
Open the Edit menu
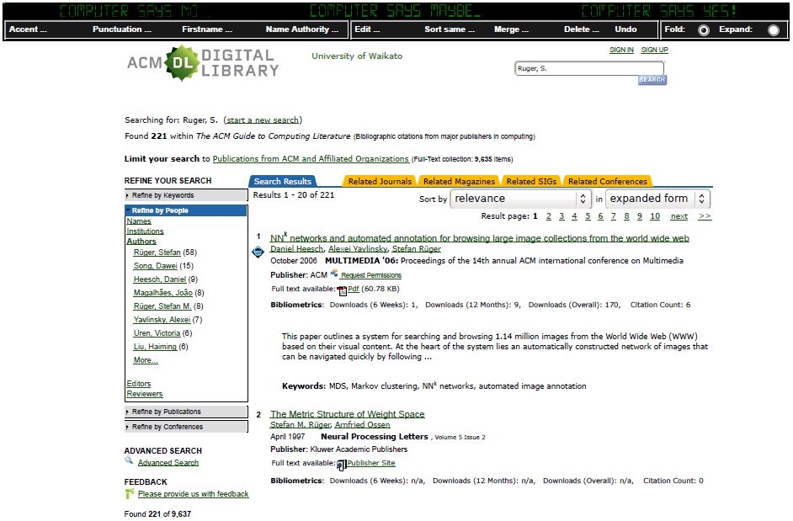tap(367, 29)
